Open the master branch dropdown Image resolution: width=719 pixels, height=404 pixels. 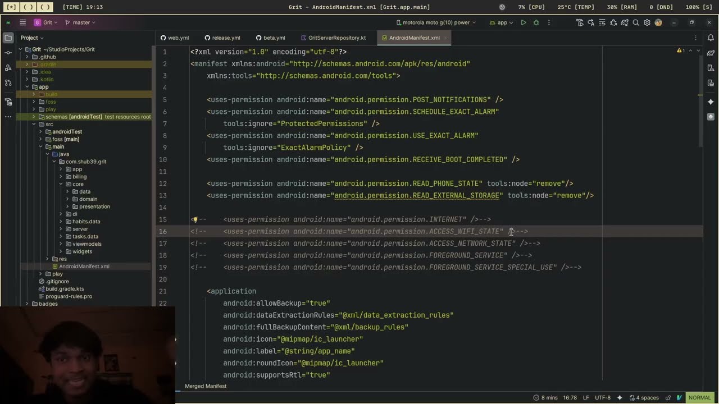click(x=80, y=22)
